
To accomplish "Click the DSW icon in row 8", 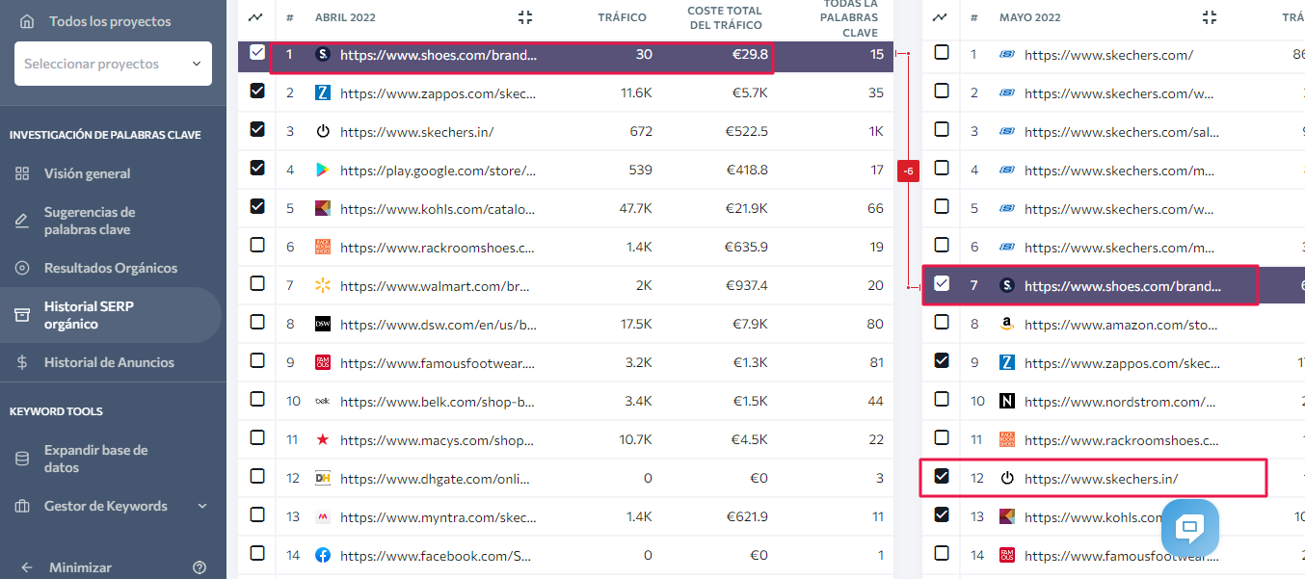I will coord(323,325).
